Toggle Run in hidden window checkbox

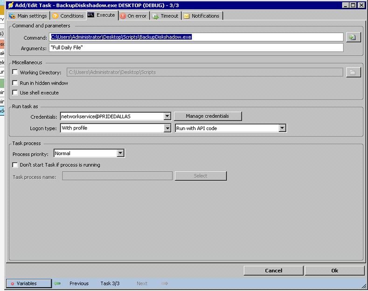tap(15, 83)
